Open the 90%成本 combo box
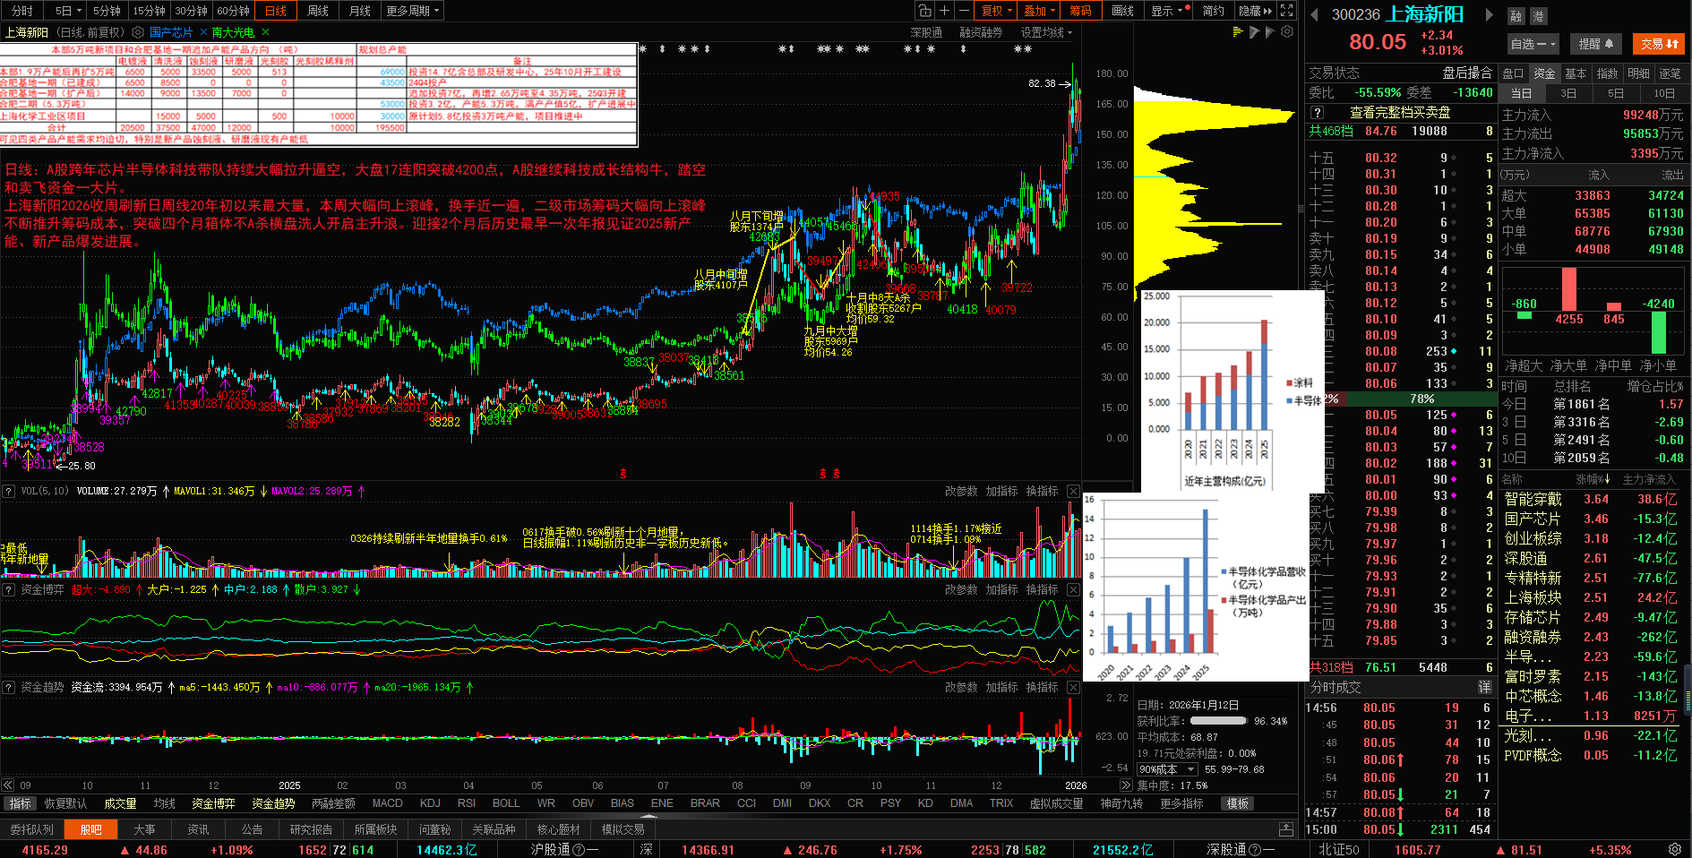1692x858 pixels. point(1167,769)
